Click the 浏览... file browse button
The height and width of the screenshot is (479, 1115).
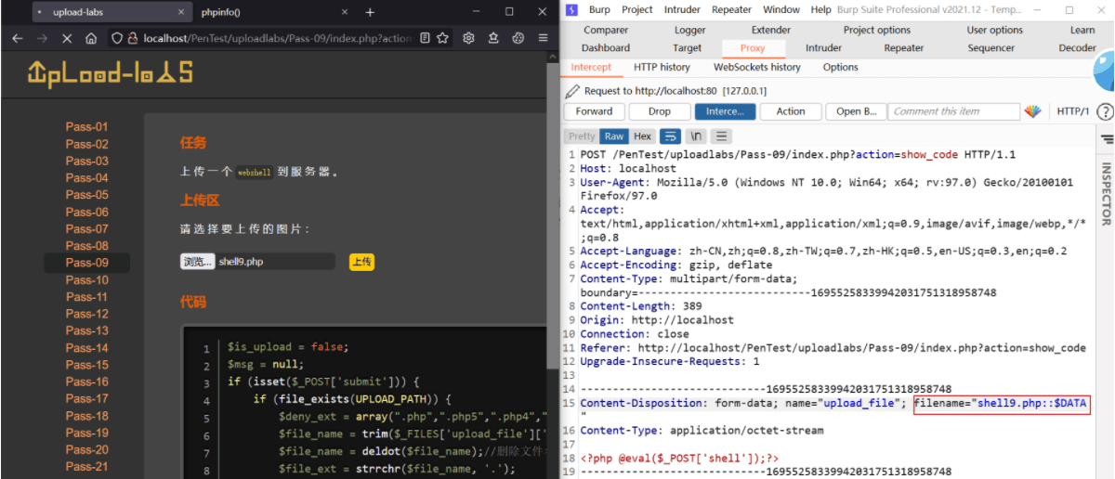pyautogui.click(x=197, y=262)
